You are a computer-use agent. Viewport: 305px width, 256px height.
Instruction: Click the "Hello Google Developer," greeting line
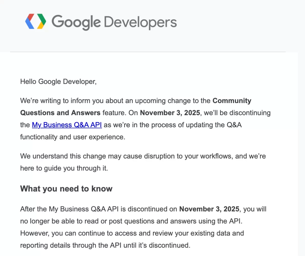tap(58, 82)
